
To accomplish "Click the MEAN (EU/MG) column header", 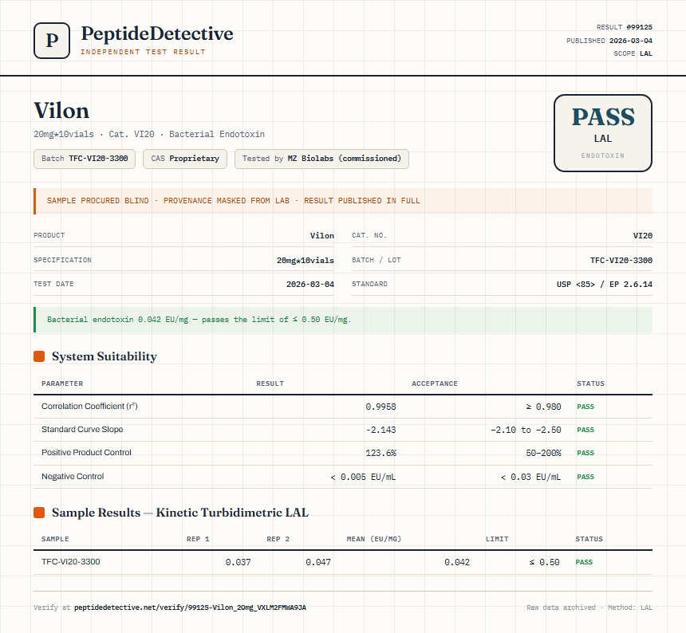I will [373, 539].
